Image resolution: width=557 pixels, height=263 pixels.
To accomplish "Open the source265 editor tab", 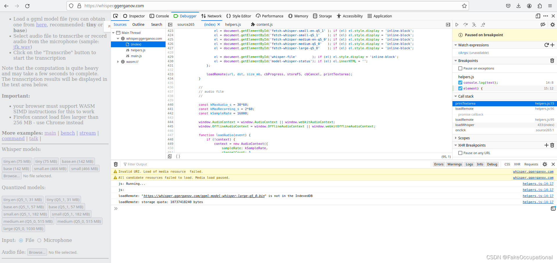I will click(186, 25).
